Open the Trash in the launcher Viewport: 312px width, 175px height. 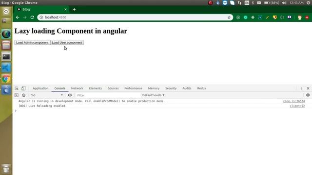(6, 169)
